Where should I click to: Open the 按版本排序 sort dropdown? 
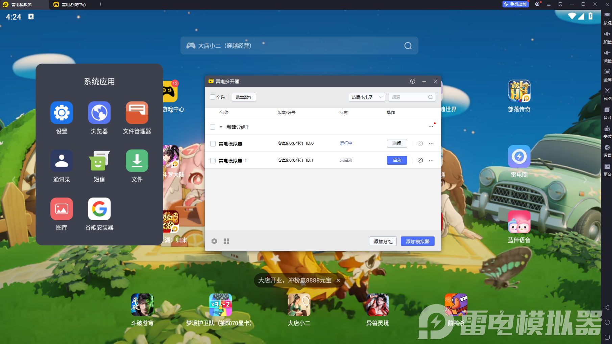tap(367, 97)
